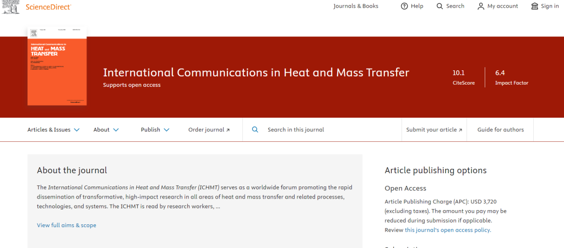
Task: Open the About dropdown menu
Action: [106, 130]
